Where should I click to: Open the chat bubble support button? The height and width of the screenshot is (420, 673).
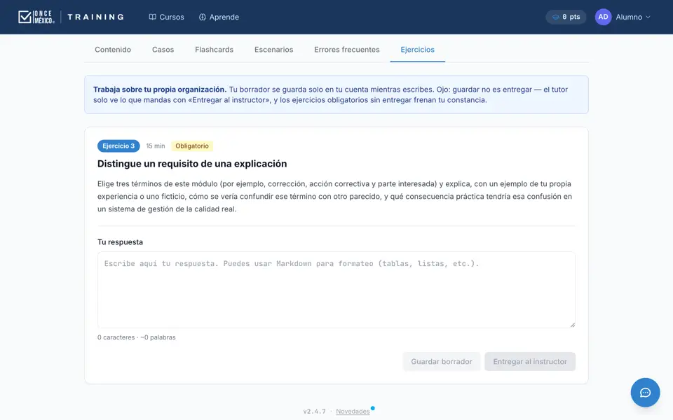pos(645,393)
